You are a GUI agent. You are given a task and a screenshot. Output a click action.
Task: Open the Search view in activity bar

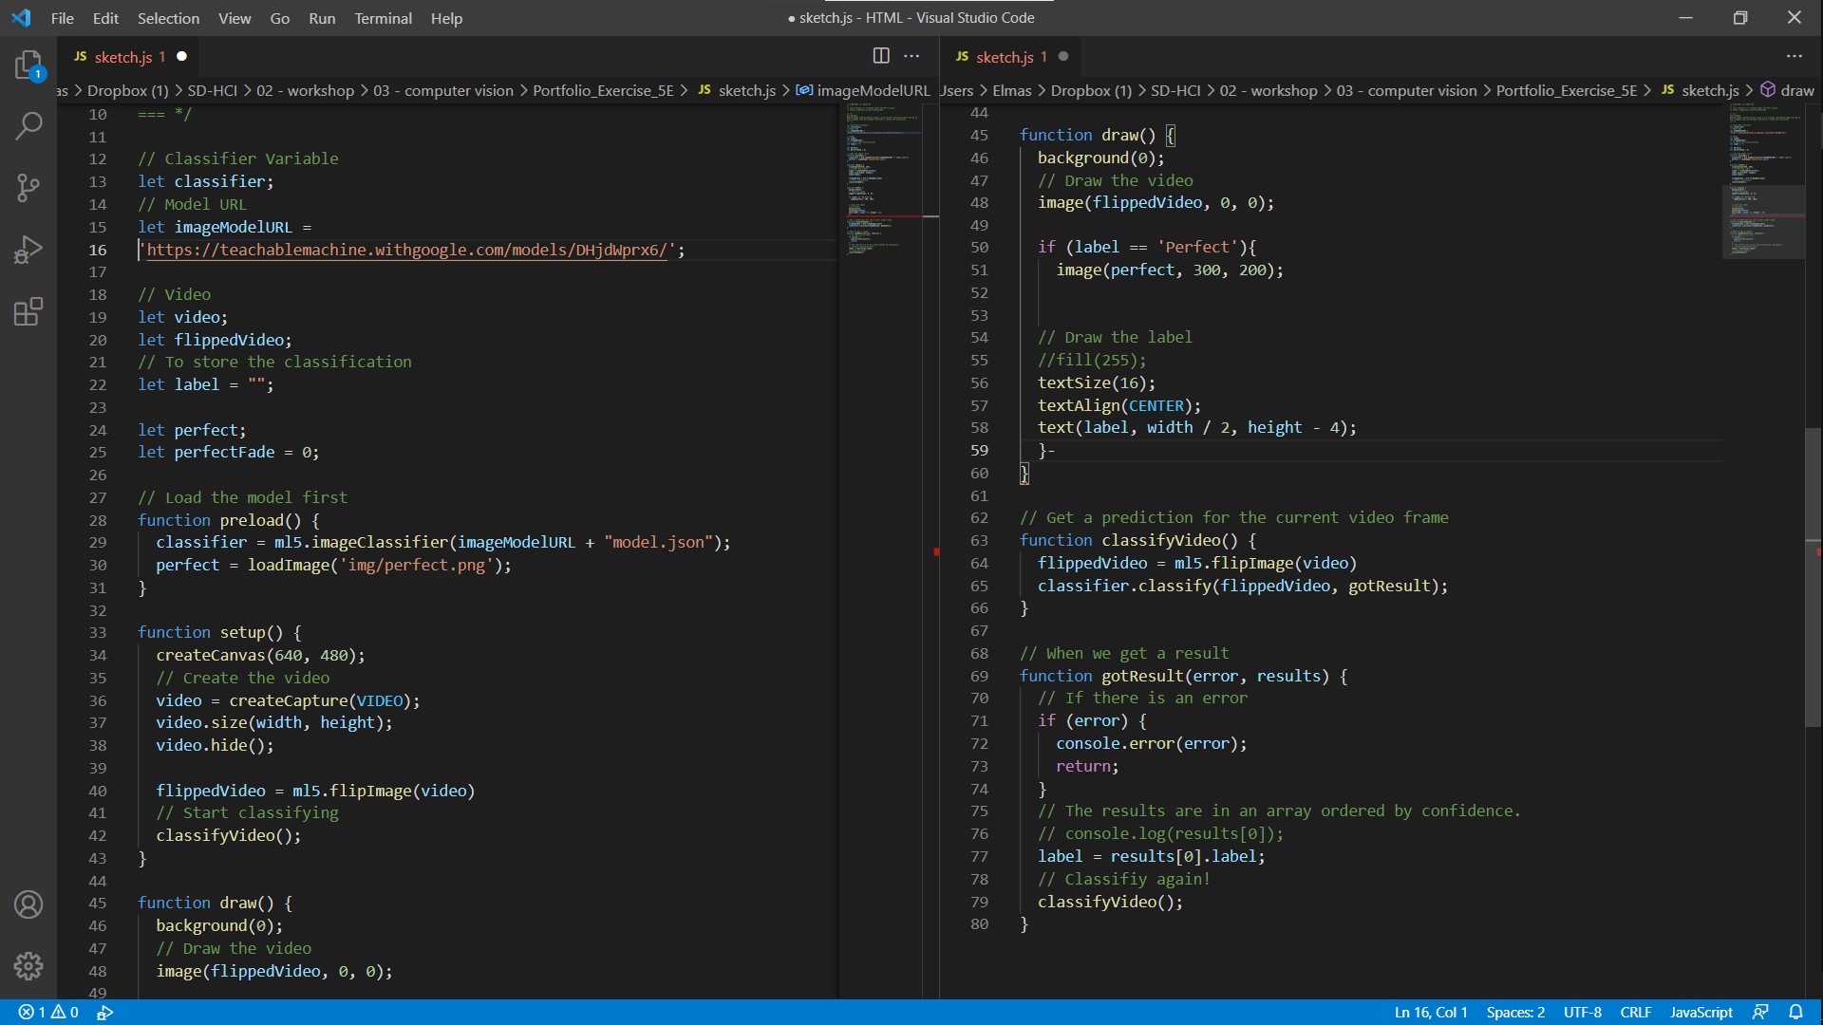[x=28, y=126]
